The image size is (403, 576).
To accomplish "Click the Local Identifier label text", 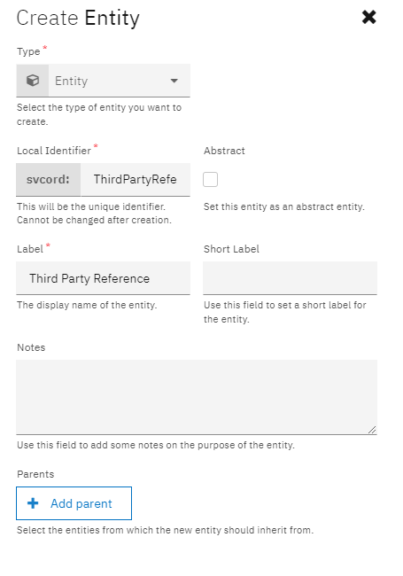I will [x=54, y=151].
